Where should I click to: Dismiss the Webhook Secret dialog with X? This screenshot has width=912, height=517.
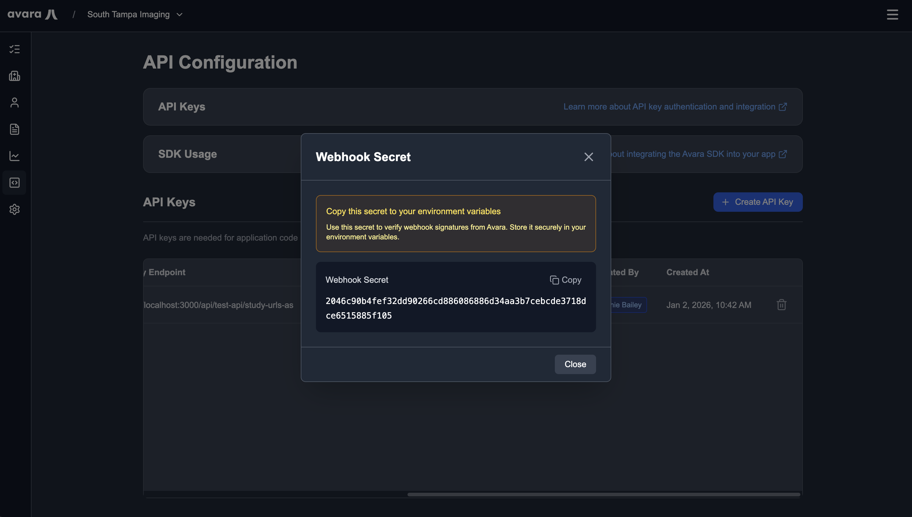point(588,157)
